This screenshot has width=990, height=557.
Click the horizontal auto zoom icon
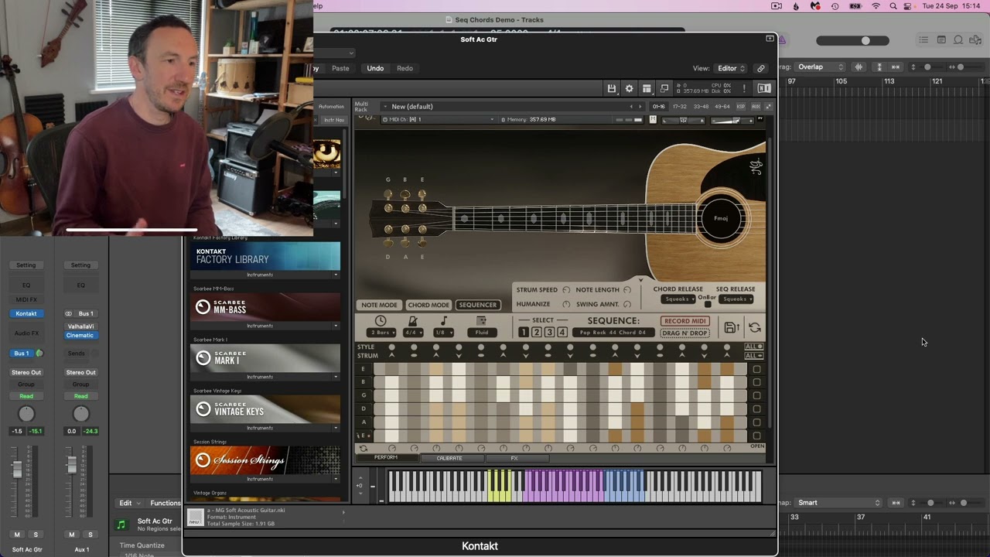(x=896, y=67)
